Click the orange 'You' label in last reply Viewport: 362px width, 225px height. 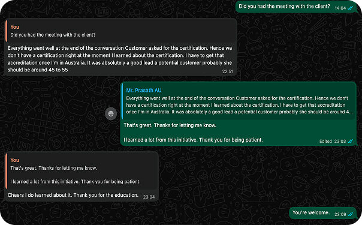click(x=15, y=160)
